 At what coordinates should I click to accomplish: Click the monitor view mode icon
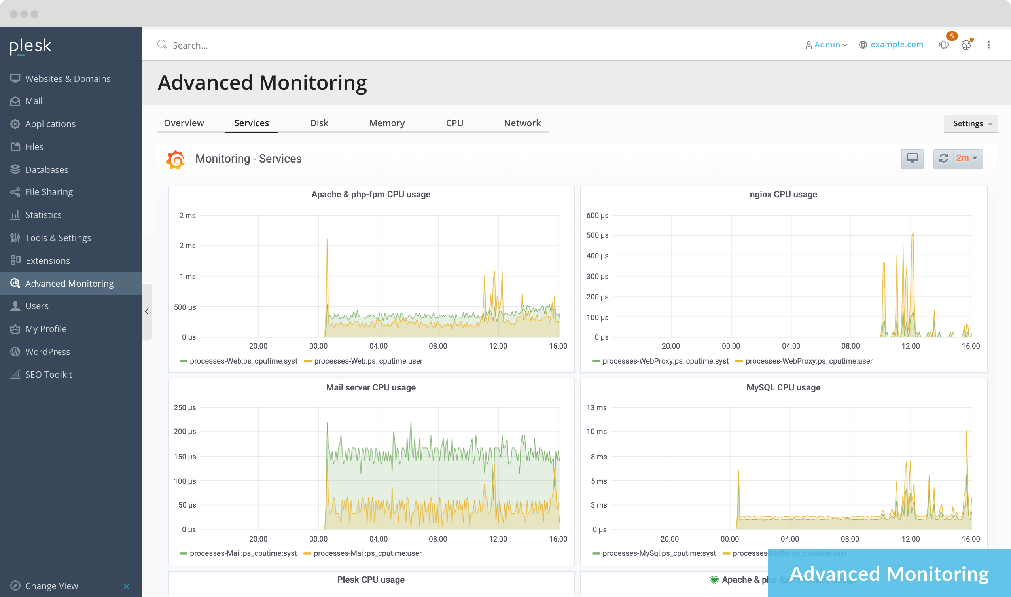[x=912, y=159]
